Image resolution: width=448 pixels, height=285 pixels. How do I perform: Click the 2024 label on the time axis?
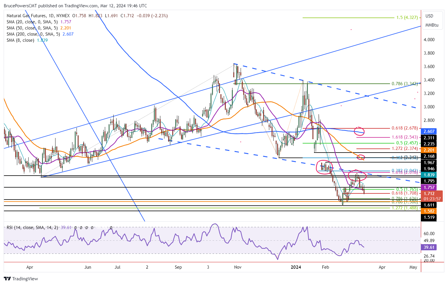pyautogui.click(x=296, y=267)
